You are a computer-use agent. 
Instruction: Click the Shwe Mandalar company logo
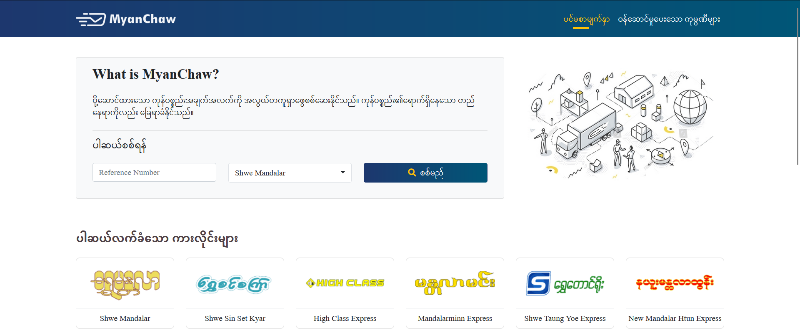point(125,283)
